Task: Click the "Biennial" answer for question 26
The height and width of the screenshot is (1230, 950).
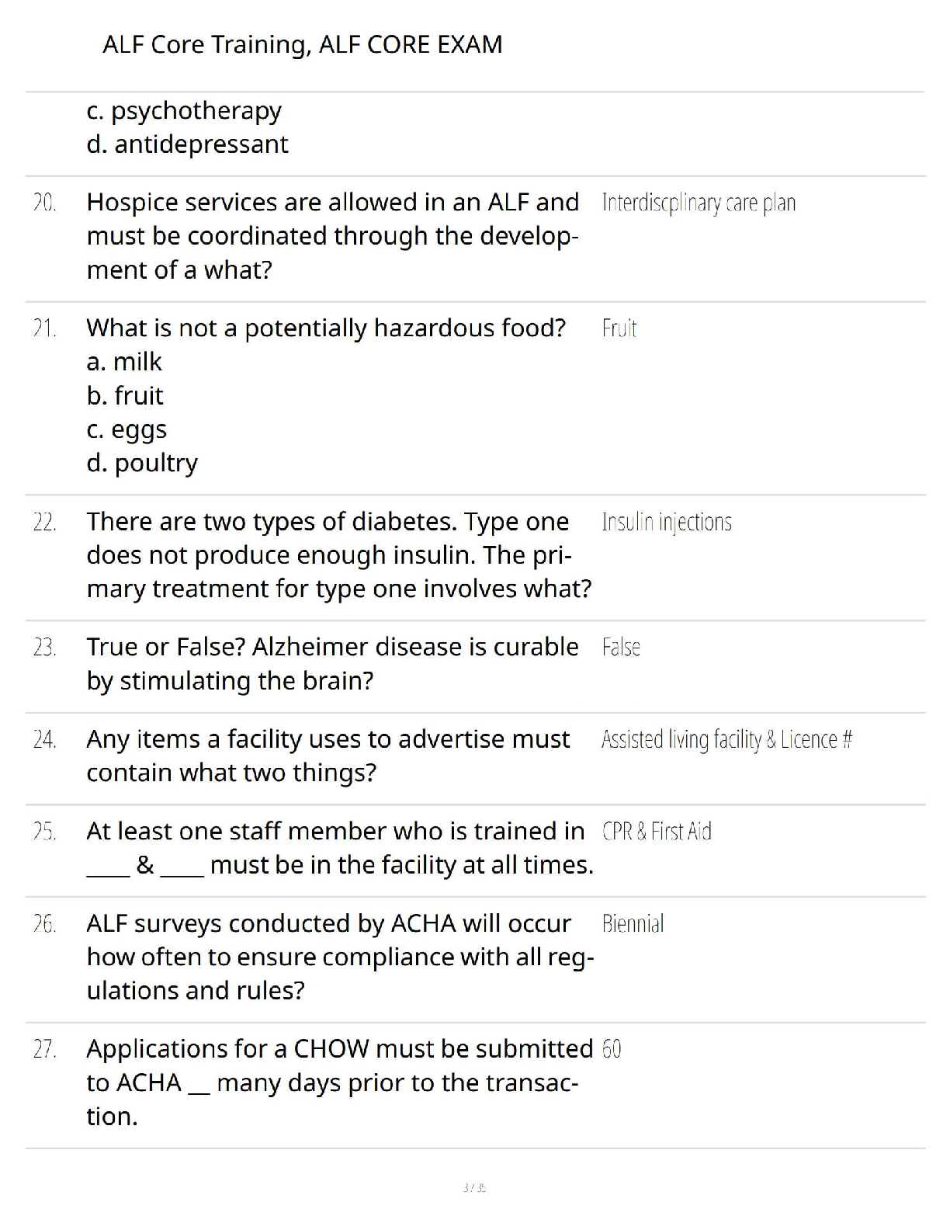Action: point(633,924)
